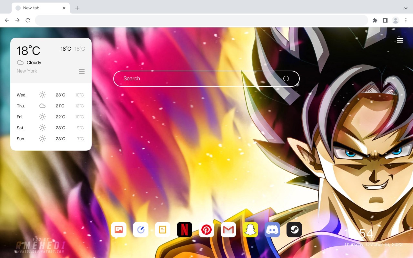Close the New tab tab

pos(65,8)
